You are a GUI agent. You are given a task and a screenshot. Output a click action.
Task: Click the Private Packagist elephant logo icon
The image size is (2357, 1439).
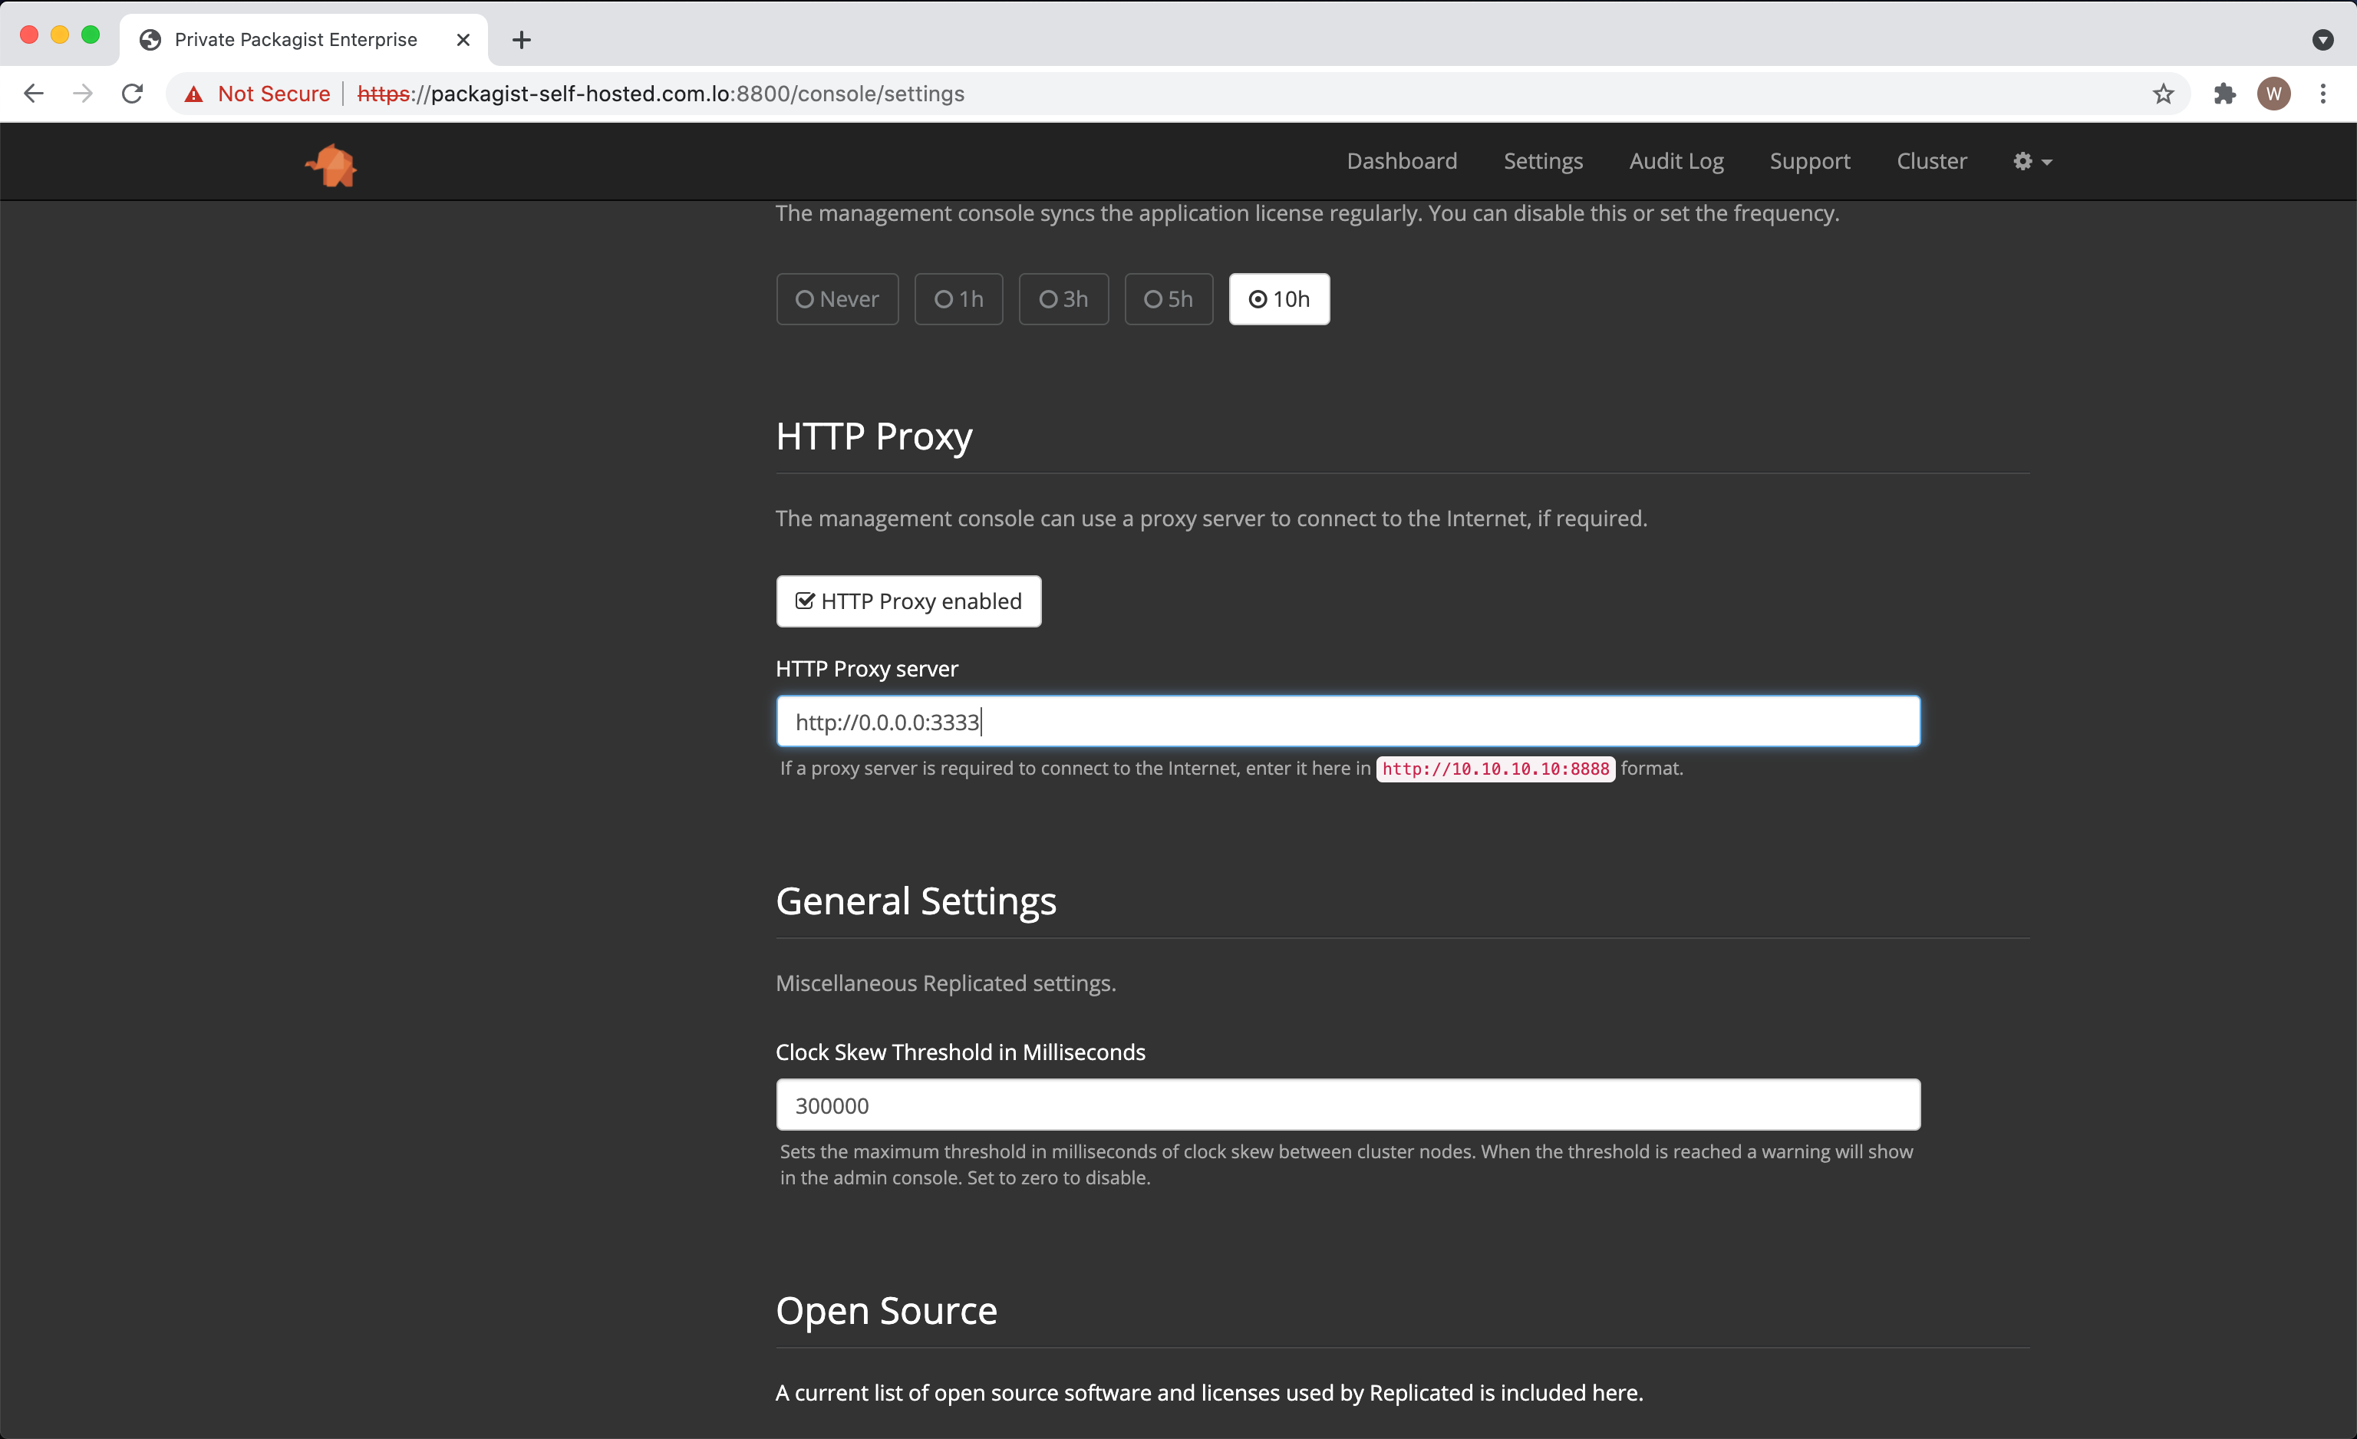333,163
